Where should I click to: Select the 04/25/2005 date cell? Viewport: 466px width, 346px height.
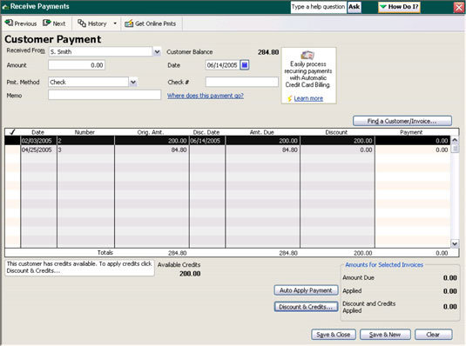tap(38, 150)
